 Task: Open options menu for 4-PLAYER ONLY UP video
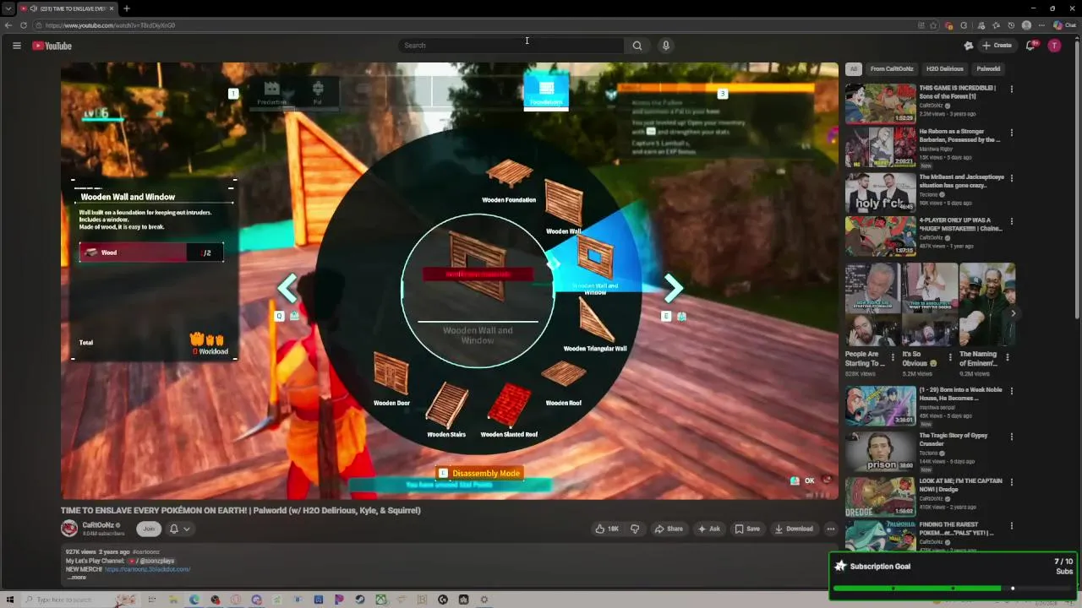(x=1011, y=223)
